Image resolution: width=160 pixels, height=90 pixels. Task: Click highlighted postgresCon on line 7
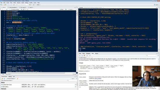pyautogui.click(x=17, y=22)
